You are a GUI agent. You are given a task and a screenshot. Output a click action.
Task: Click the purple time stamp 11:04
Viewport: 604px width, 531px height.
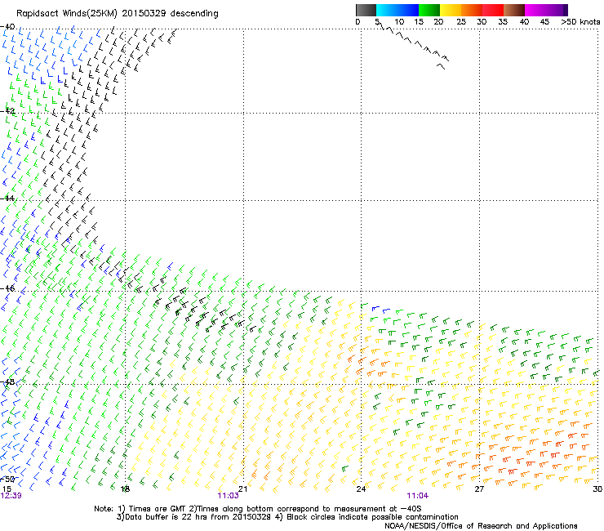tap(418, 496)
